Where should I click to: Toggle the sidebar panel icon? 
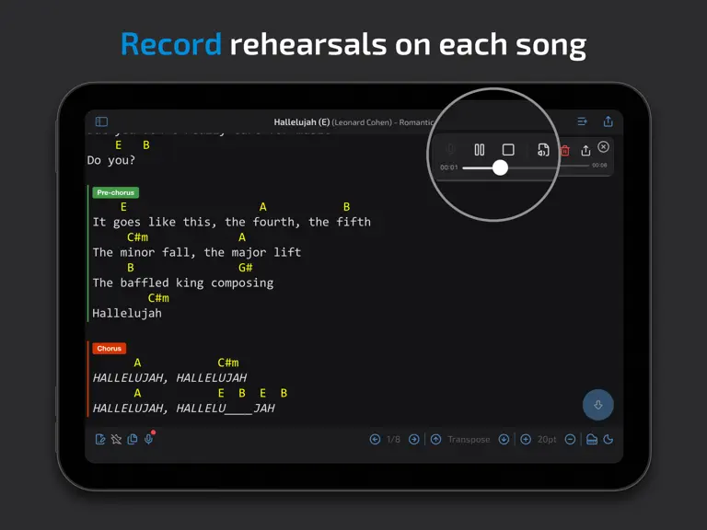point(101,121)
